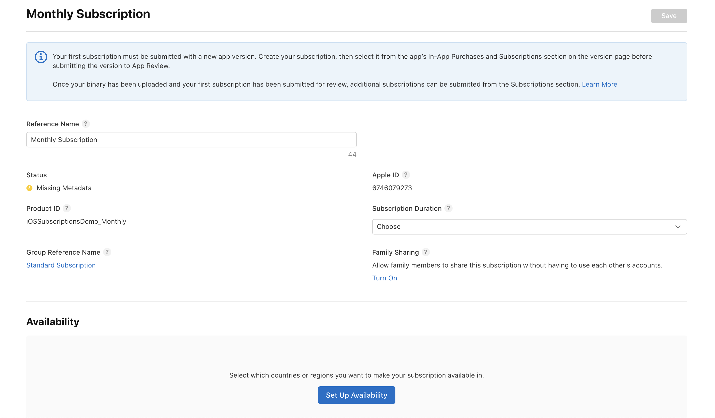The image size is (715, 418).
Task: Click the Reference Name text field
Action: point(191,140)
